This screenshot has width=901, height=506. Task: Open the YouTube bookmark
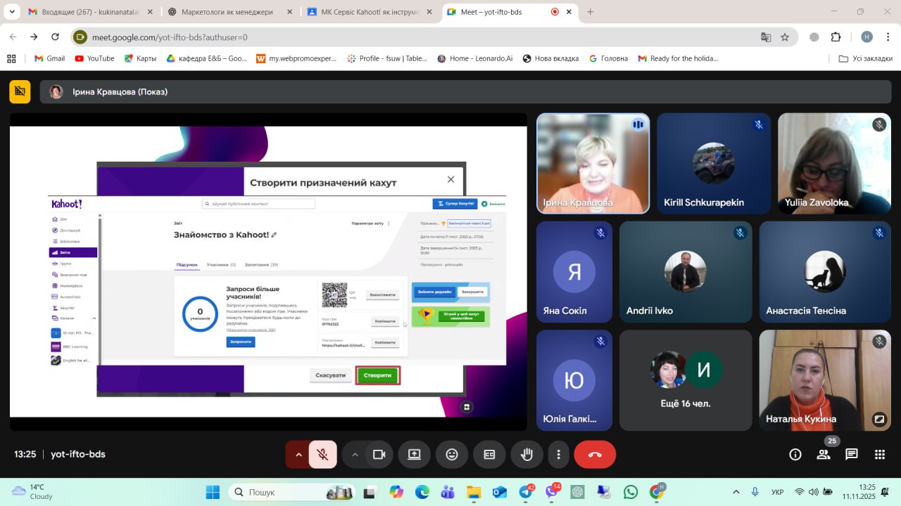[x=94, y=58]
